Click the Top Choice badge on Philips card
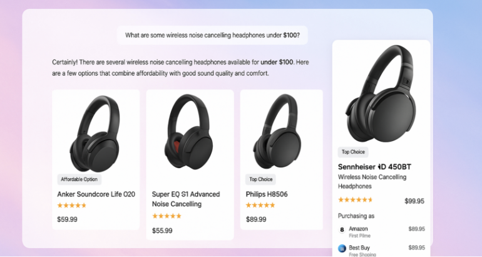 coord(260,179)
